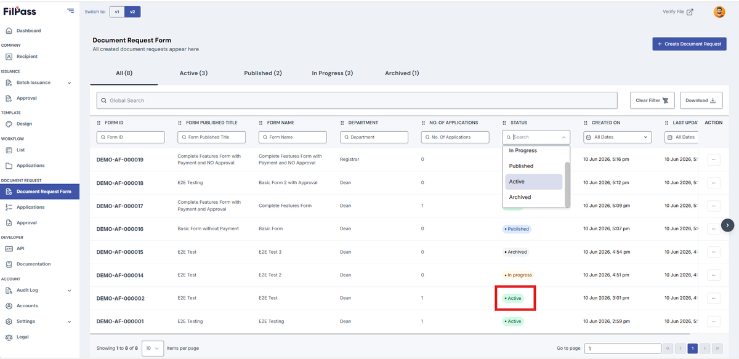Open the Accounts page
Viewport: 739px width, 359px height.
point(27,306)
